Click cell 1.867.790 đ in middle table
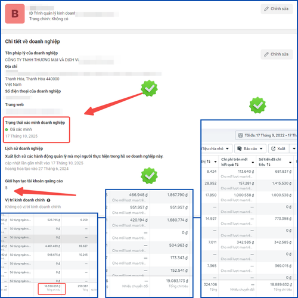Viewport: 298px width, 298px height. [177, 195]
